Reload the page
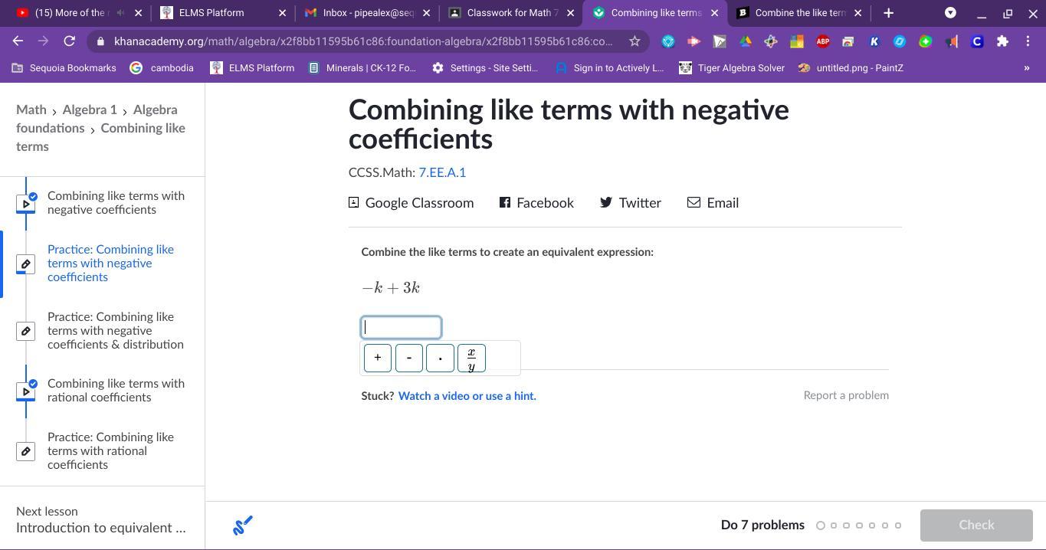1046x550 pixels. [x=69, y=41]
